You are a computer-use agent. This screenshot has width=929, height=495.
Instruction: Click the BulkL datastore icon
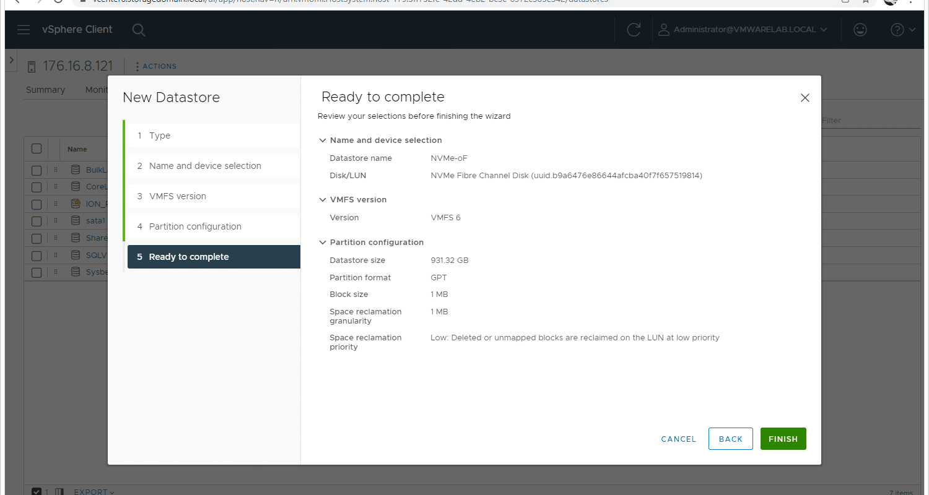point(76,170)
